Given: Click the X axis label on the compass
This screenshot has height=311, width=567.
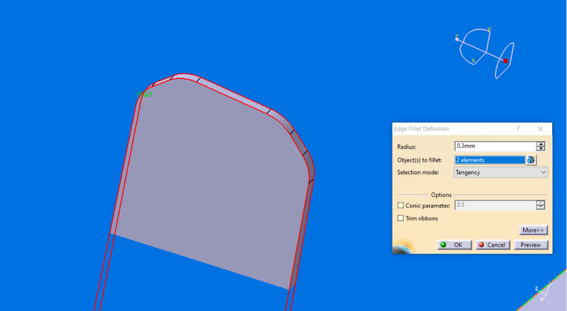Looking at the screenshot, I should [473, 61].
